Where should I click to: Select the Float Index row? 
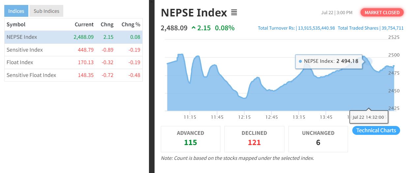pyautogui.click(x=73, y=62)
